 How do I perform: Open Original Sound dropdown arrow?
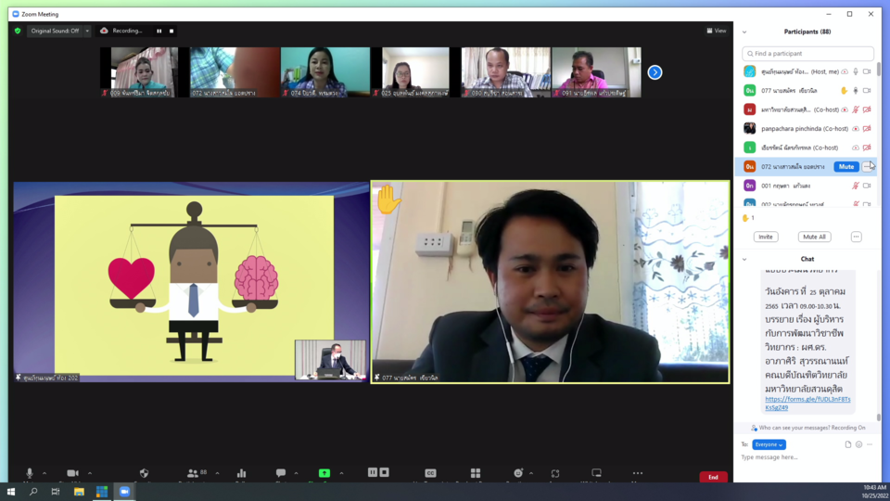click(87, 31)
